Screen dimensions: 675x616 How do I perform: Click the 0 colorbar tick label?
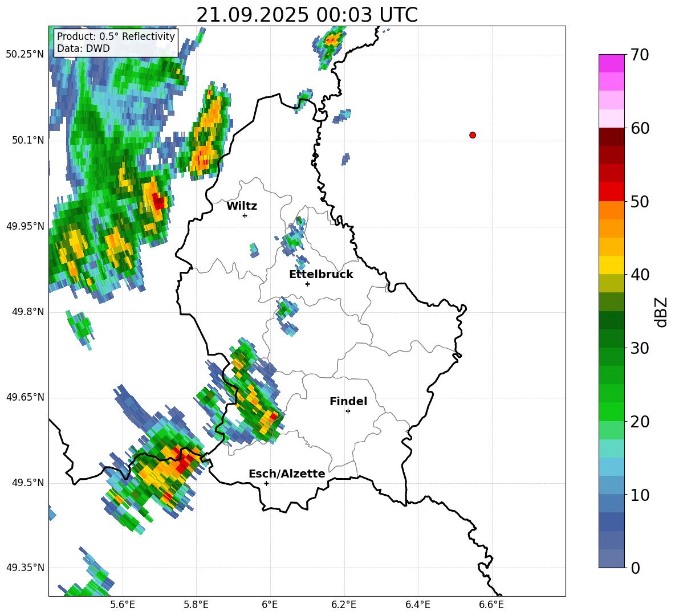(x=635, y=568)
